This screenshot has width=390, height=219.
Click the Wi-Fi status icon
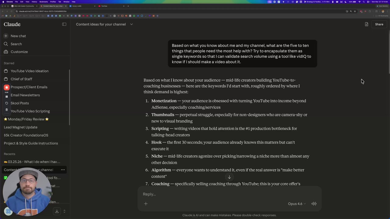pyautogui.click(x=360, y=2)
